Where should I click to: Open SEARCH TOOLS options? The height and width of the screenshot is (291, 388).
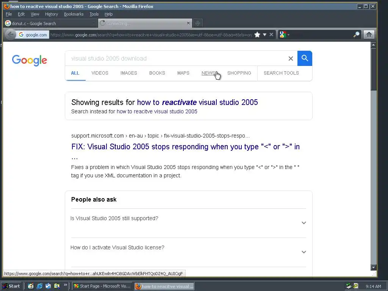281,73
